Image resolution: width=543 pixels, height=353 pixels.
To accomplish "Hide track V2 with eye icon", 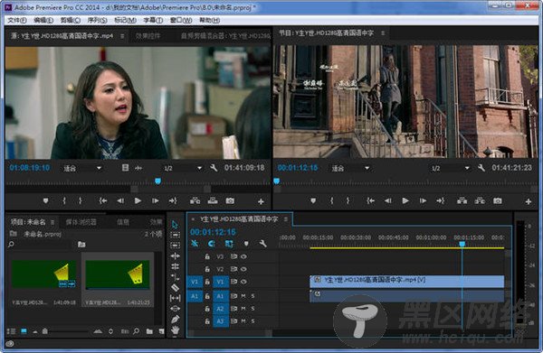I will [243, 269].
